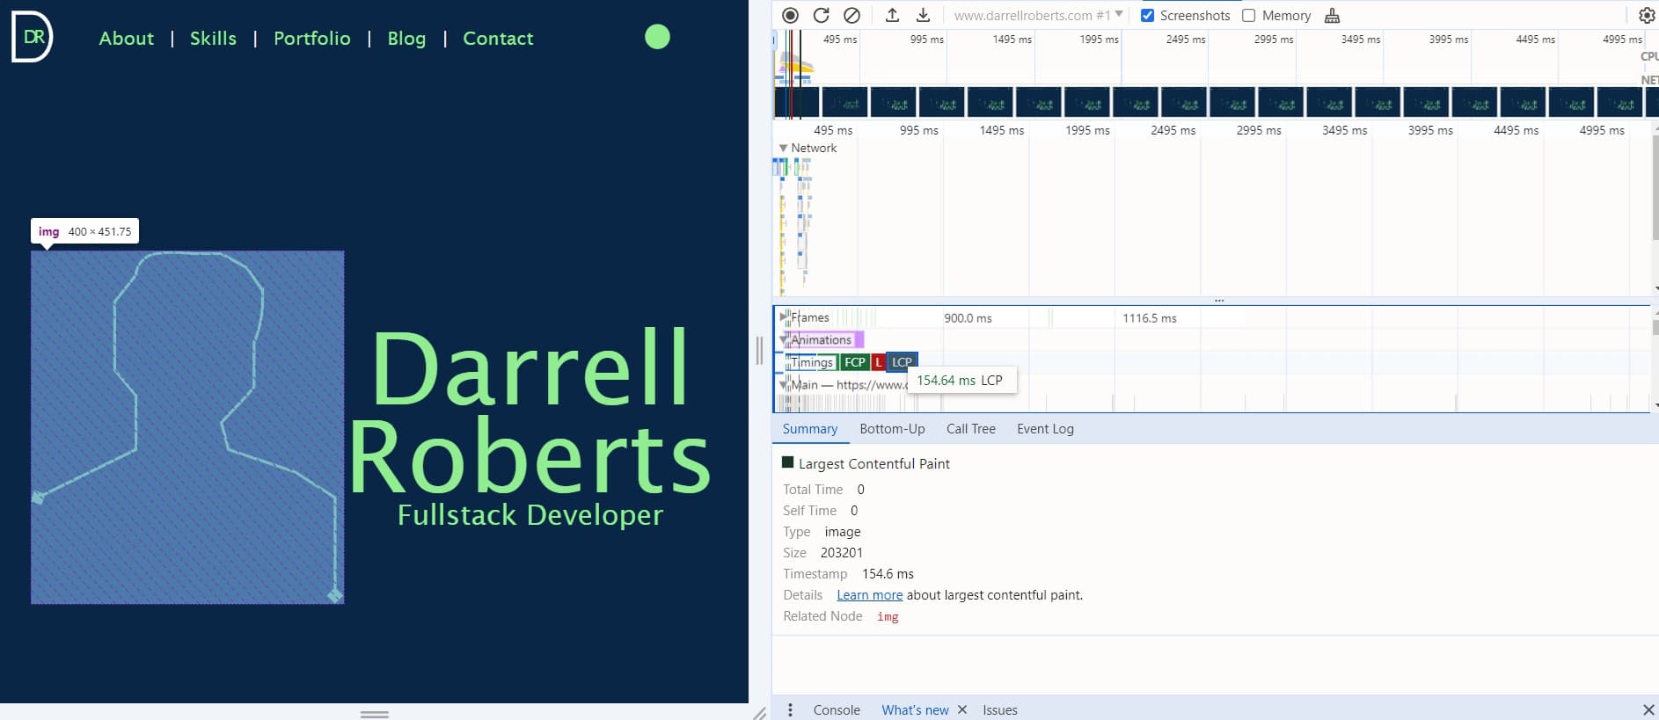Click the 1116.5 ms frame
1659x720 pixels.
point(1149,318)
